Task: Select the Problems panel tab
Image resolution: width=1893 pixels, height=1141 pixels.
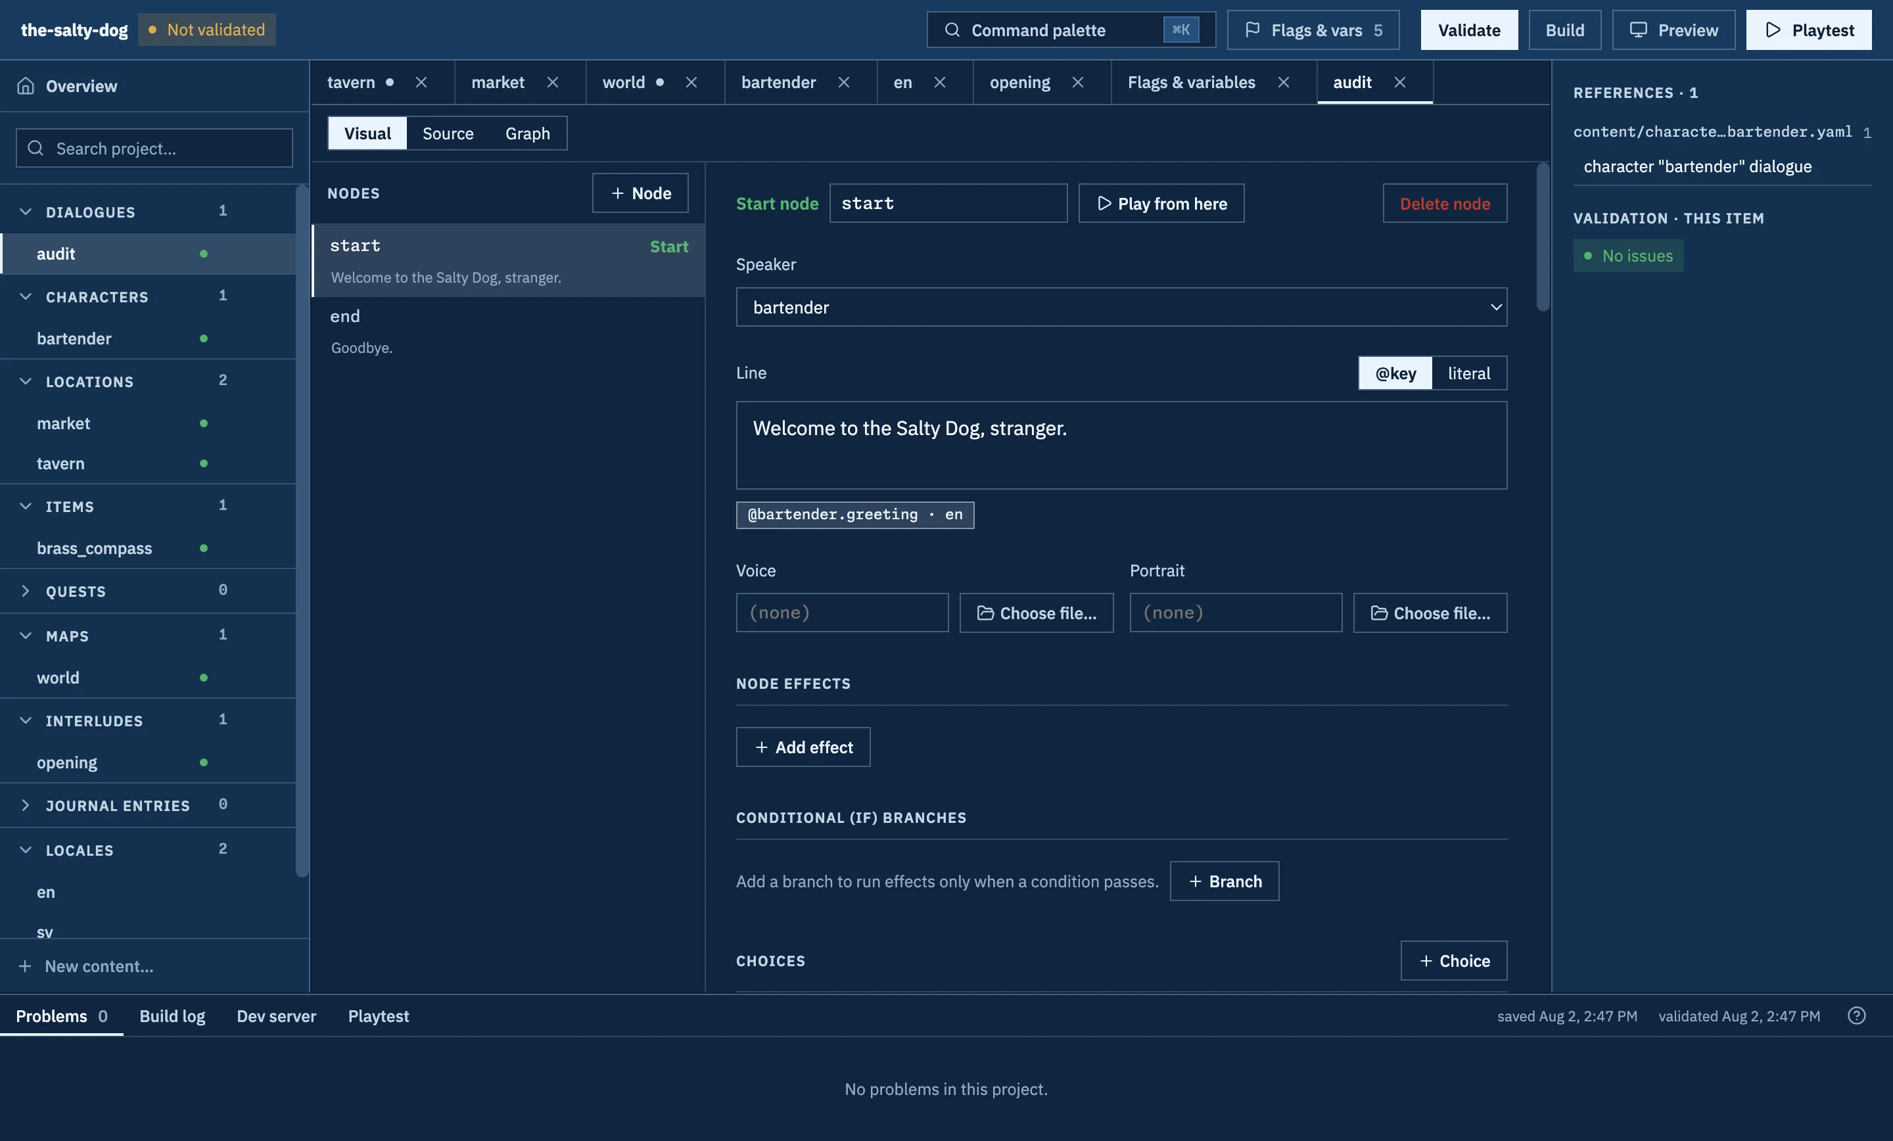Action: [x=62, y=1015]
